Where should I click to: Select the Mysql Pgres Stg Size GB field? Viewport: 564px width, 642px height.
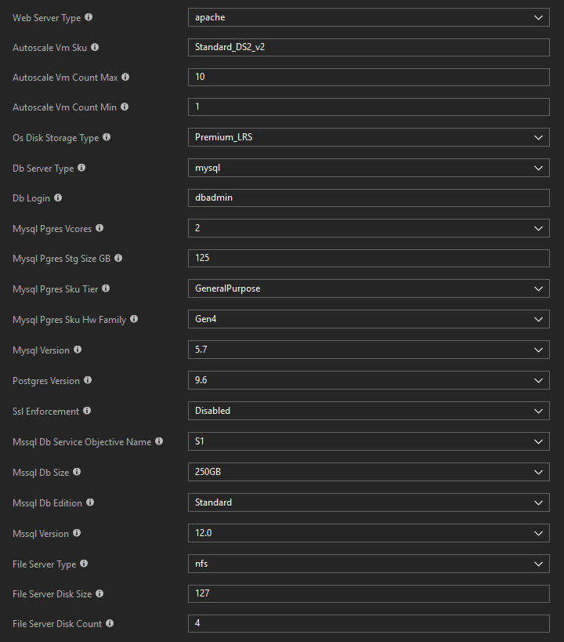pos(368,258)
